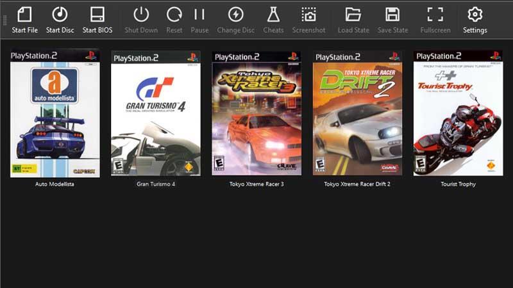The width and height of the screenshot is (513, 288).
Task: Open Settings gear icon
Action: coord(475,15)
